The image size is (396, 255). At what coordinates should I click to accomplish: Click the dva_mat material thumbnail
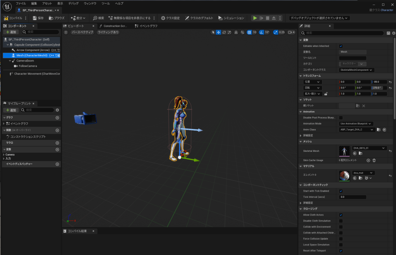344,175
